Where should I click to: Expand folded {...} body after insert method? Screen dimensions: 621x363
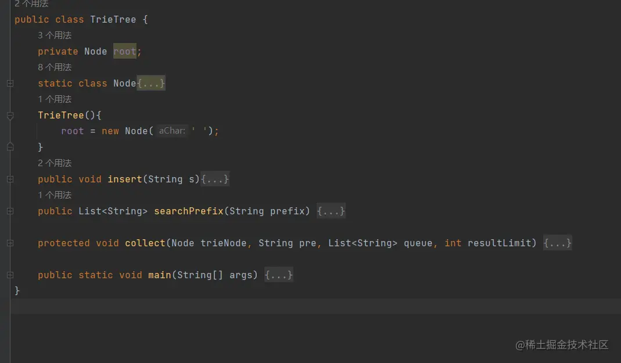click(x=215, y=179)
